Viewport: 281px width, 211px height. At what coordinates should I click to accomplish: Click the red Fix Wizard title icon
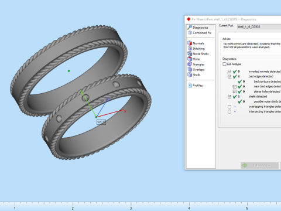point(189,19)
